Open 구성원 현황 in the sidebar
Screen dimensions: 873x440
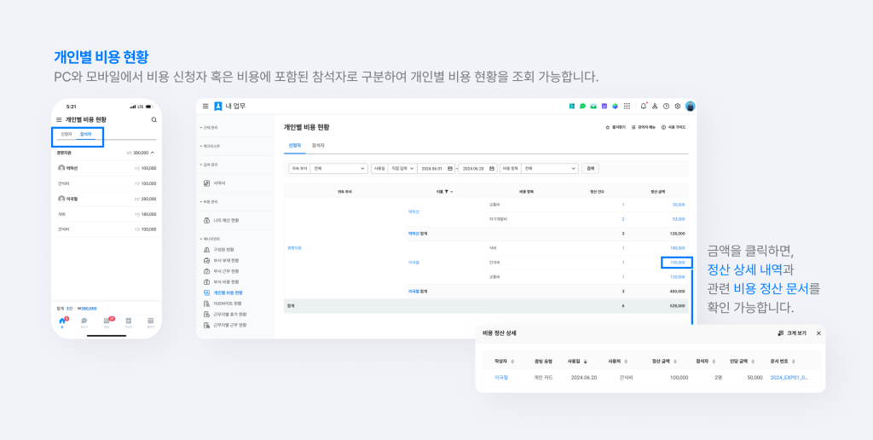tap(219, 250)
